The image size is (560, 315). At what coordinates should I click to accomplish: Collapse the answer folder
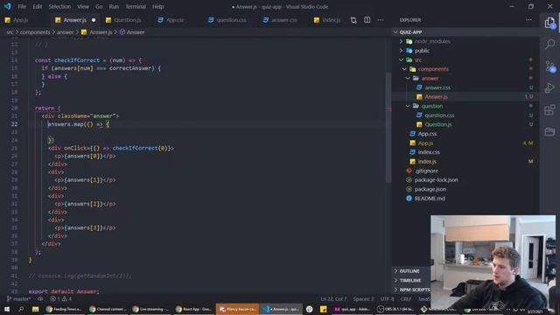pos(409,78)
